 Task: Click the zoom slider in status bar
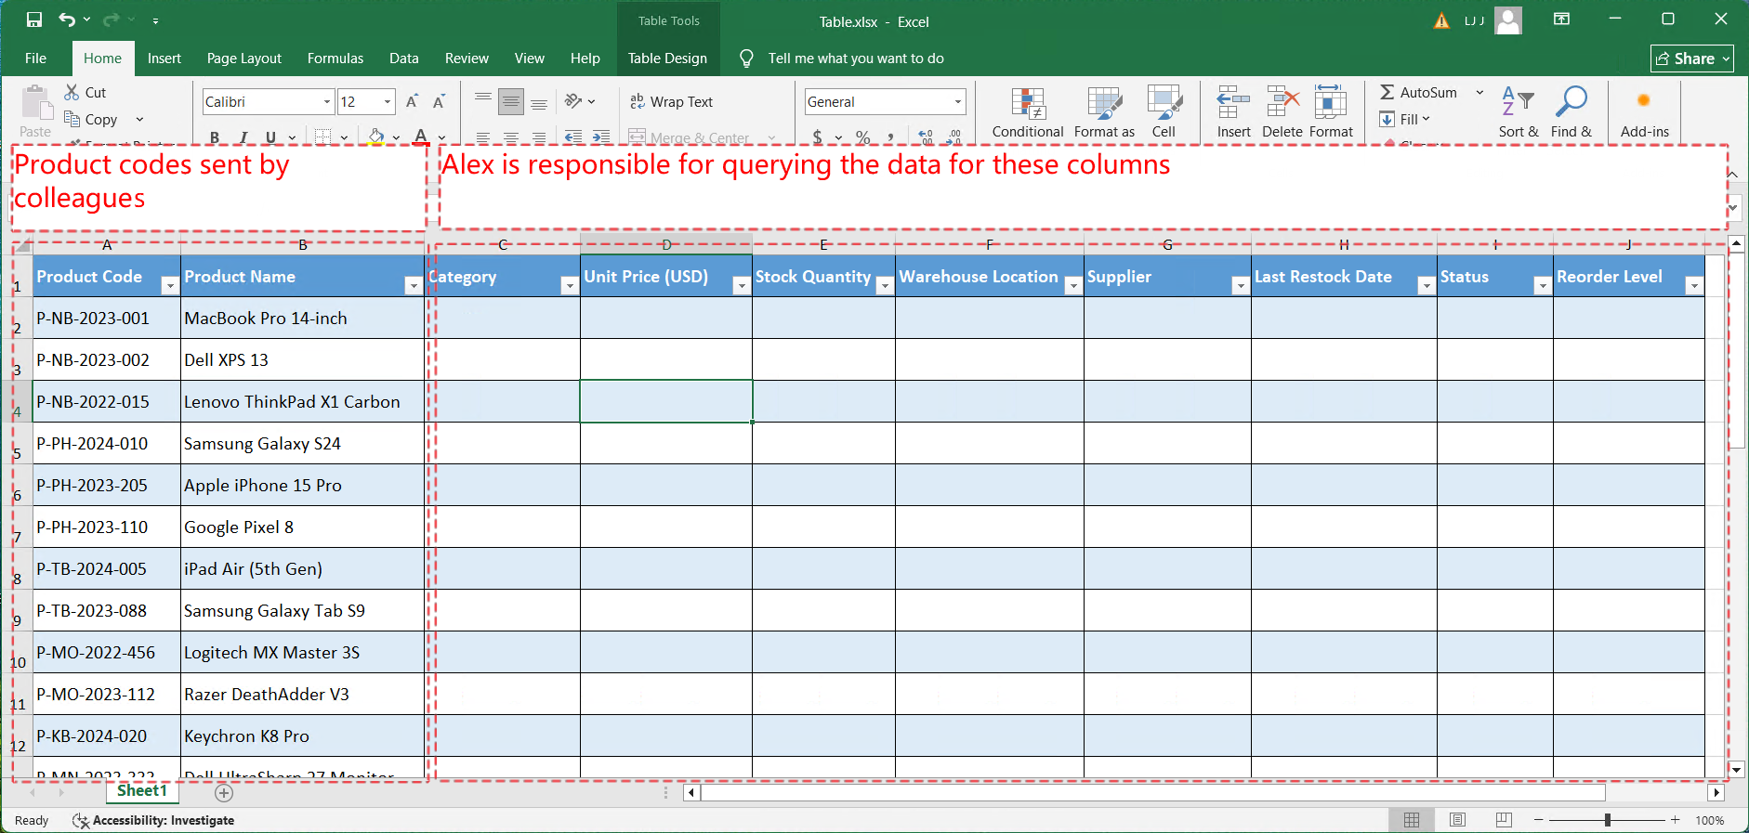1607,820
